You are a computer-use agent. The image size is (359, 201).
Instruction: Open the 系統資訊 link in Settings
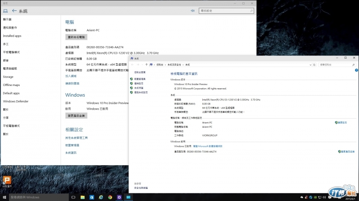pos(71,153)
